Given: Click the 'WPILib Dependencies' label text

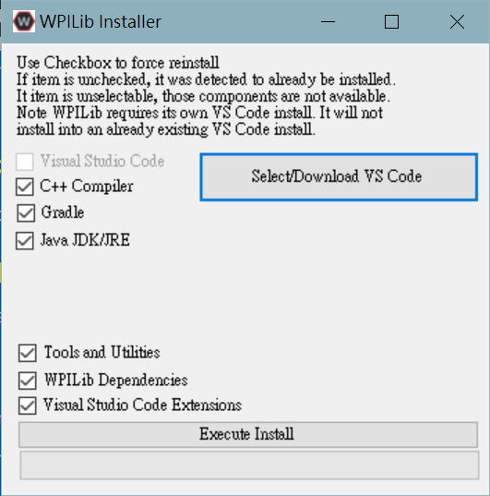Looking at the screenshot, I should pyautogui.click(x=116, y=381).
